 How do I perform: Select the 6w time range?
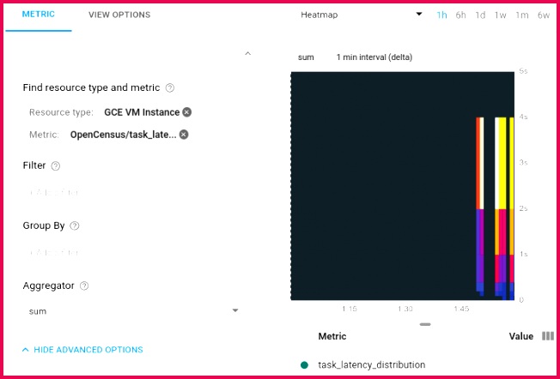click(544, 15)
